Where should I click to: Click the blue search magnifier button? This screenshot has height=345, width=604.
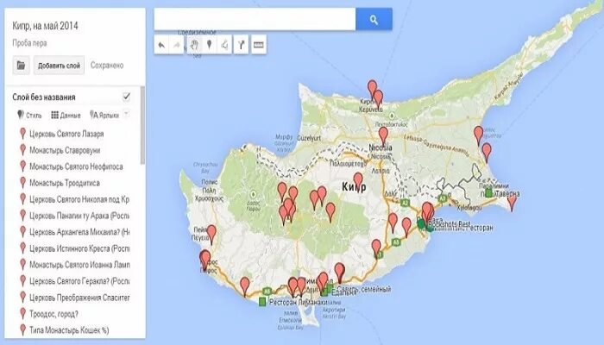point(374,19)
